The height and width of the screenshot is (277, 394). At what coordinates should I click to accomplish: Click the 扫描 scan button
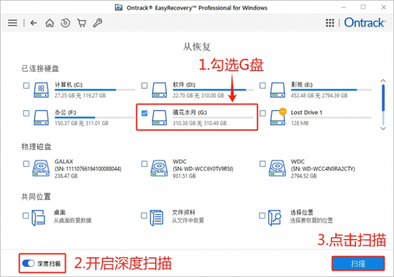358,264
